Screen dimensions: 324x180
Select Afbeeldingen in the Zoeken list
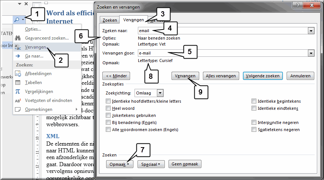38,74
